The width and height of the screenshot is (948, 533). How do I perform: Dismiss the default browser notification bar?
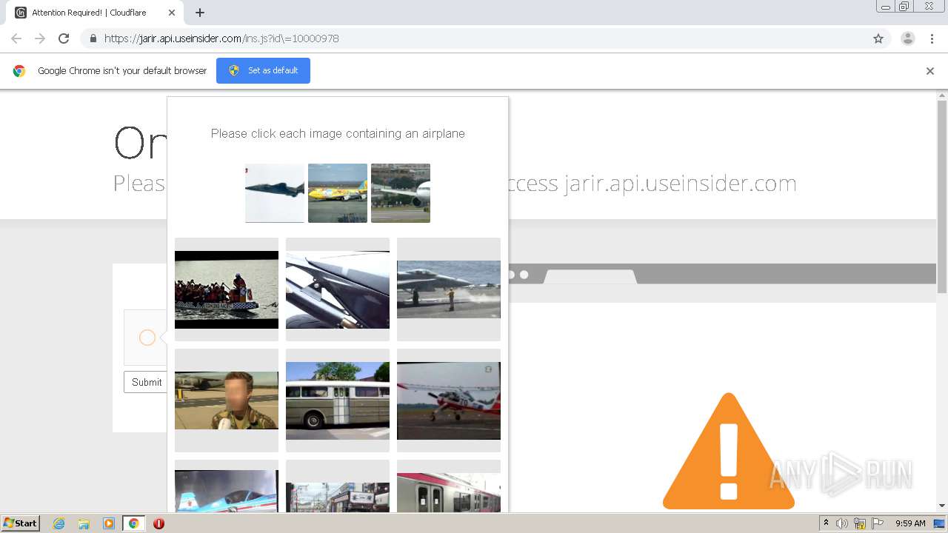click(x=929, y=71)
